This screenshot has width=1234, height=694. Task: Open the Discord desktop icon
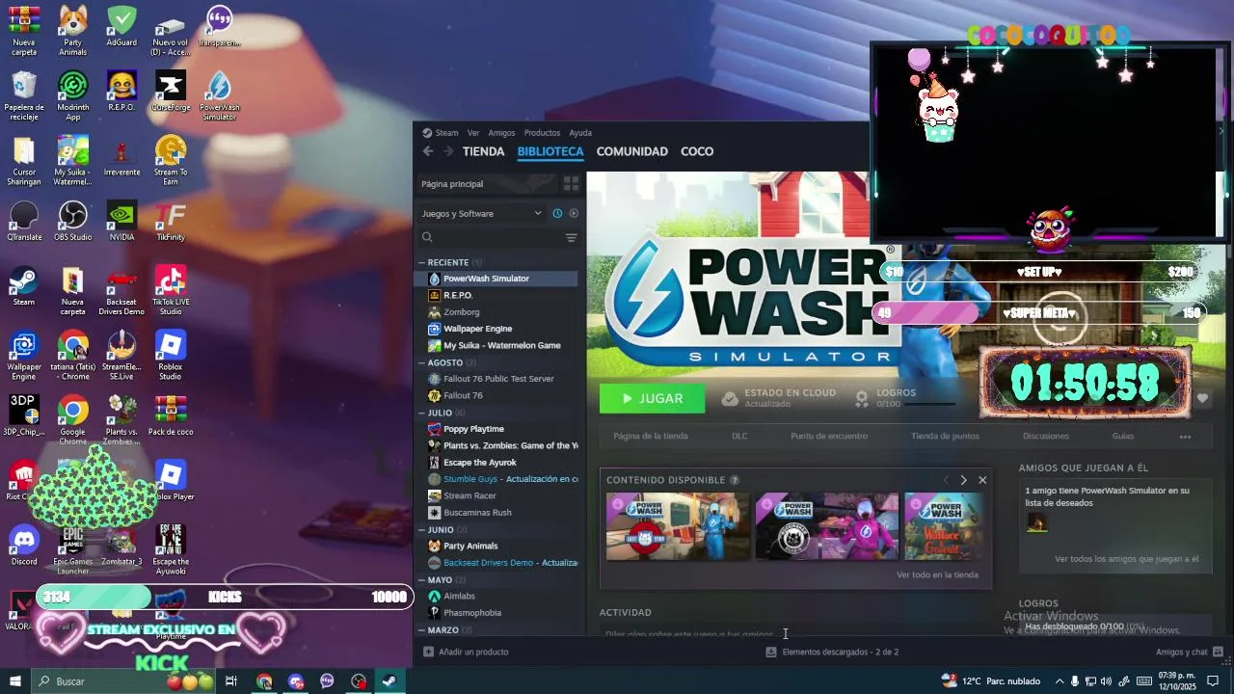(x=24, y=546)
